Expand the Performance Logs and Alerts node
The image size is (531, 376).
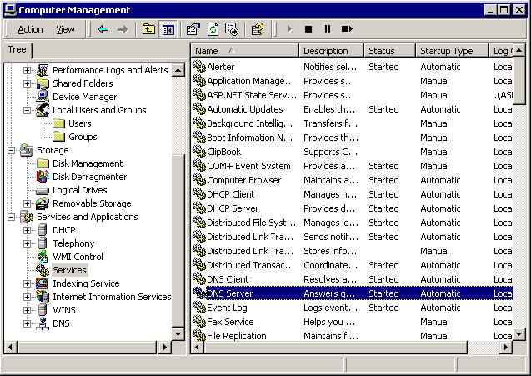pyautogui.click(x=27, y=71)
